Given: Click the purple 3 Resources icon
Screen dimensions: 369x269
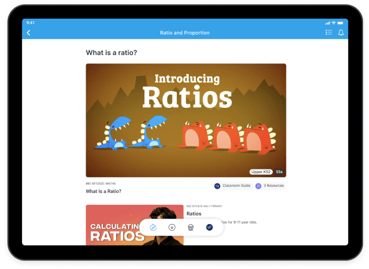Looking at the screenshot, I should tap(258, 186).
